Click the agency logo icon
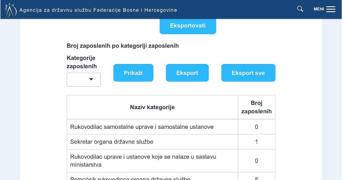343x180 pixels. tap(11, 10)
